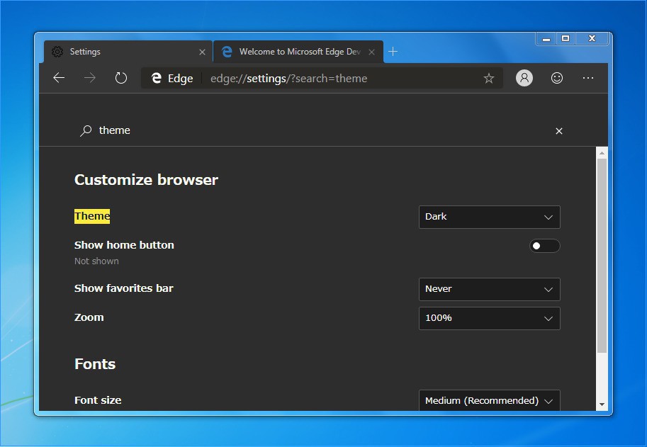647x447 pixels.
Task: Click the forward navigation arrow
Action: [x=90, y=78]
